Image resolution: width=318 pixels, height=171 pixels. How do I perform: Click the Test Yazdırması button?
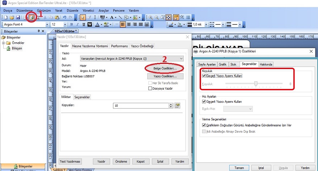click(71, 161)
